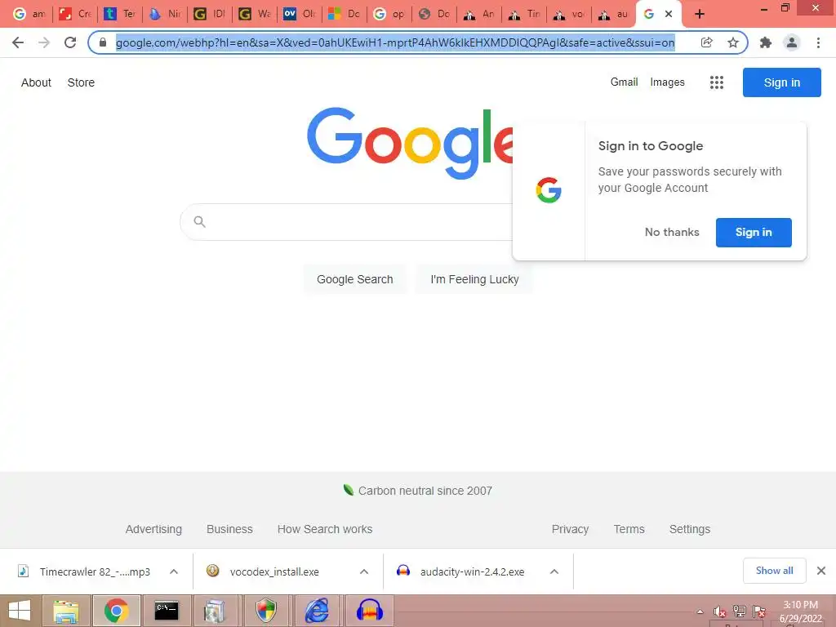Open Chrome's three-dot menu
Viewport: 836px width, 627px height.
click(x=818, y=42)
